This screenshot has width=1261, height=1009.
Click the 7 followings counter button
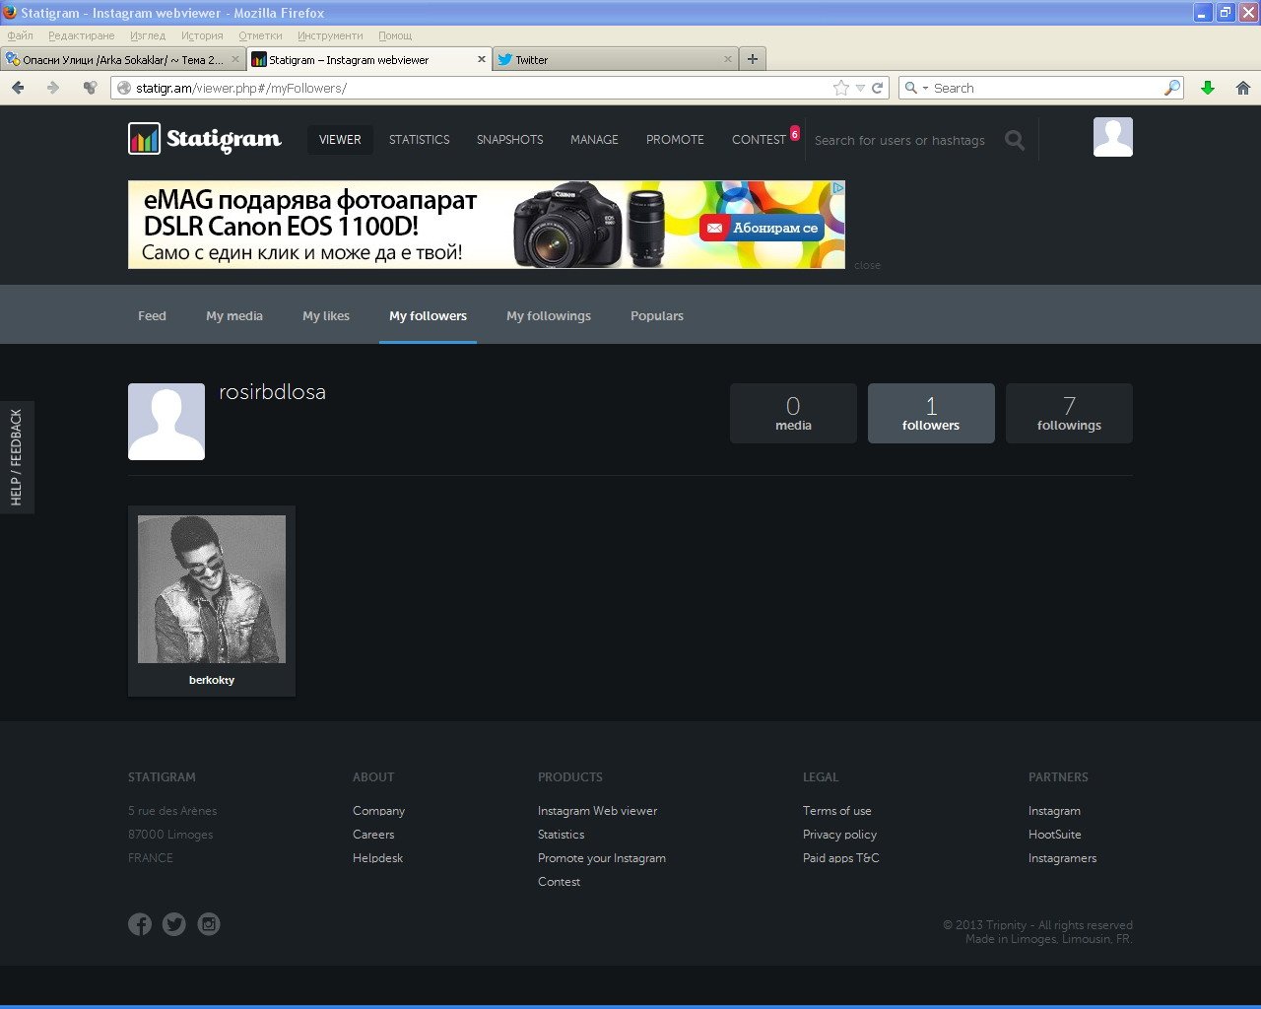coord(1069,414)
